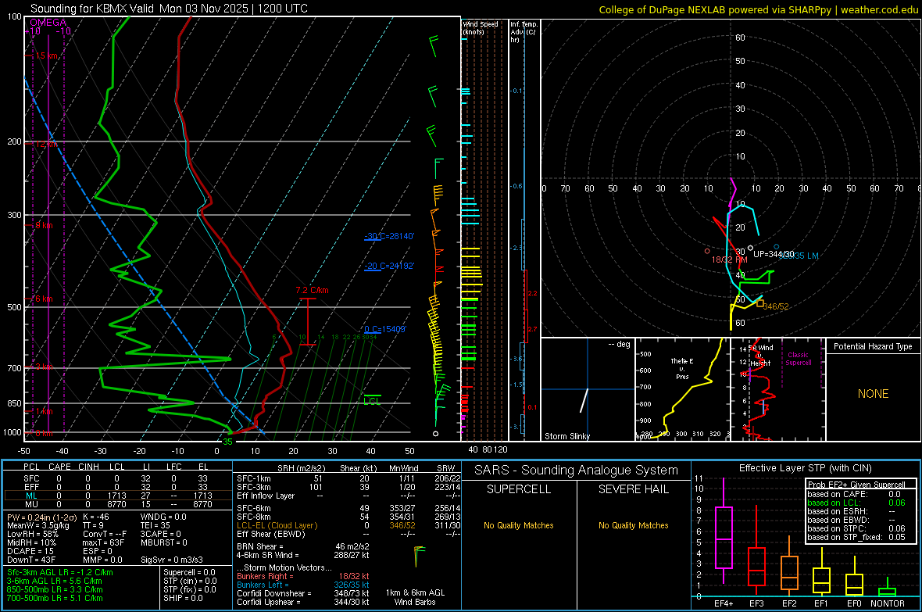Click the Corfidi Upshear value
This screenshot has width=922, height=612.
[x=303, y=601]
